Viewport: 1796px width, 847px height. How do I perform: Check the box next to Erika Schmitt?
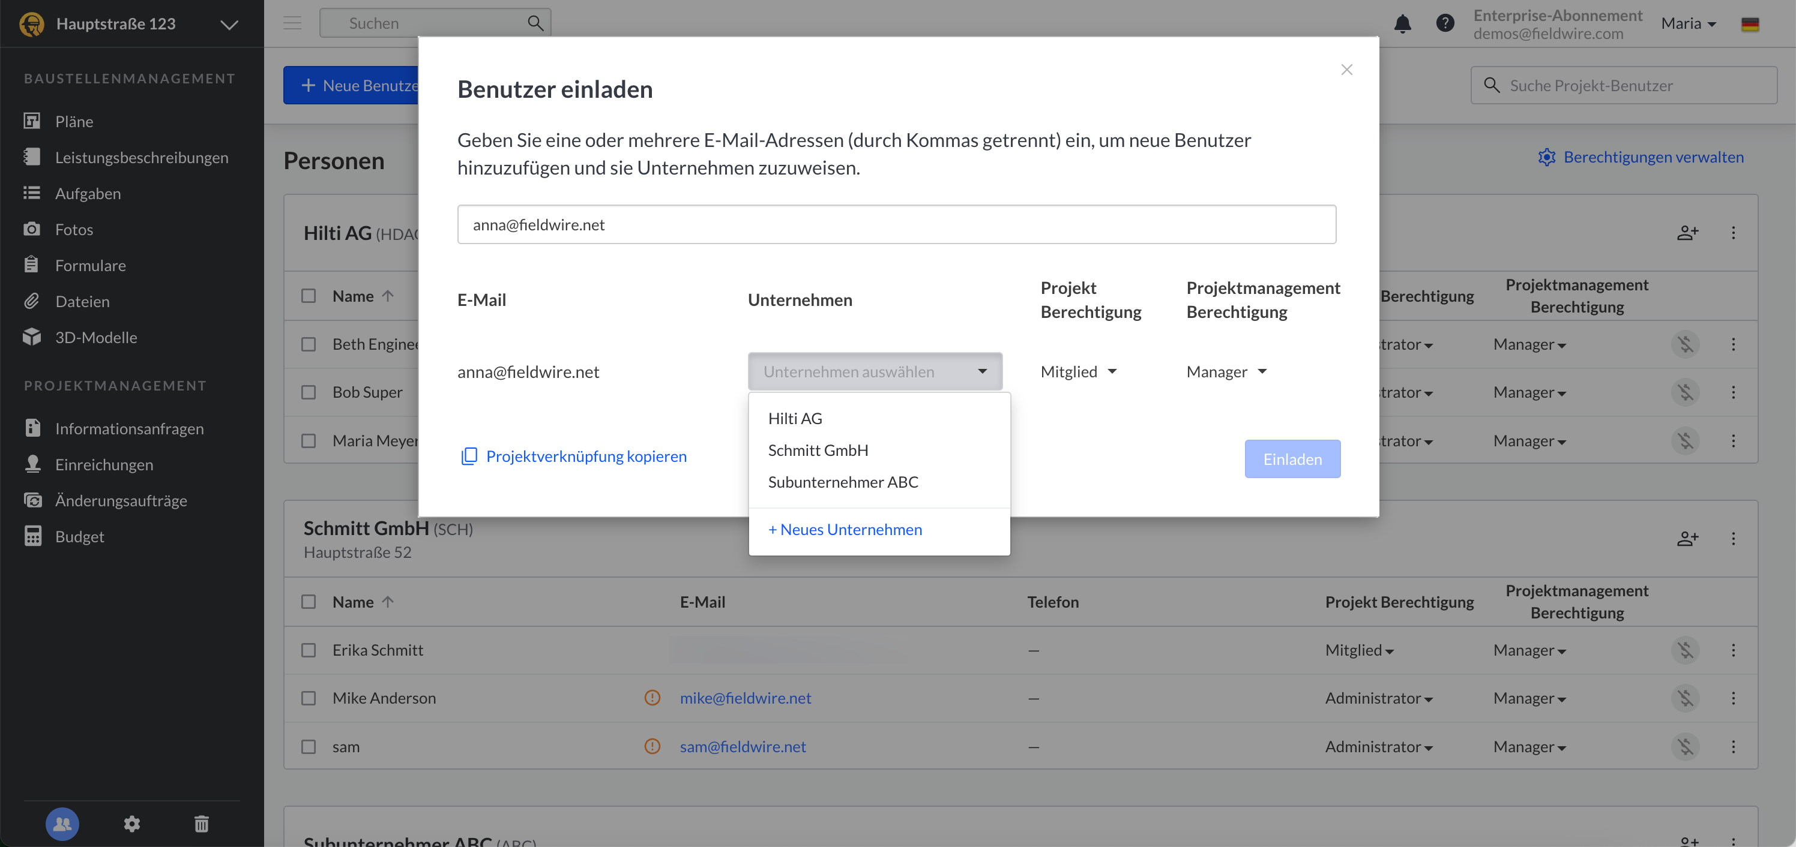pos(308,650)
